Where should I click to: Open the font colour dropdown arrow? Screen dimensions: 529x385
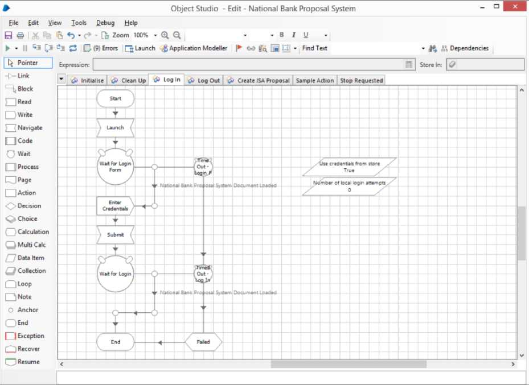click(x=326, y=35)
